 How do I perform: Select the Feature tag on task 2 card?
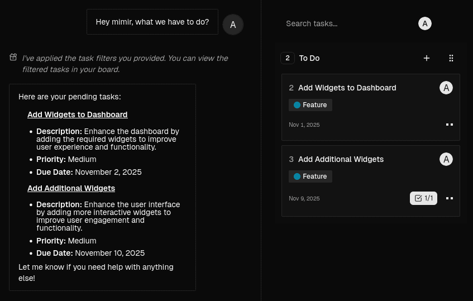(x=310, y=105)
